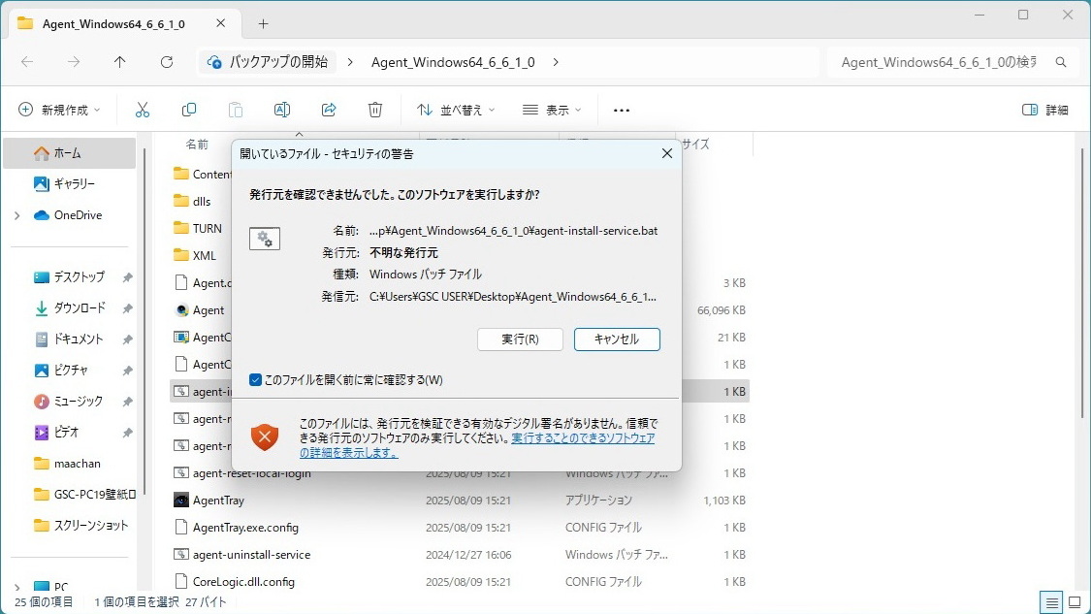Click the AgentTray application icon
This screenshot has width=1091, height=614.
[181, 500]
